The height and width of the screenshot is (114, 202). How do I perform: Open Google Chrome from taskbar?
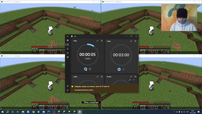click(x=33, y=112)
